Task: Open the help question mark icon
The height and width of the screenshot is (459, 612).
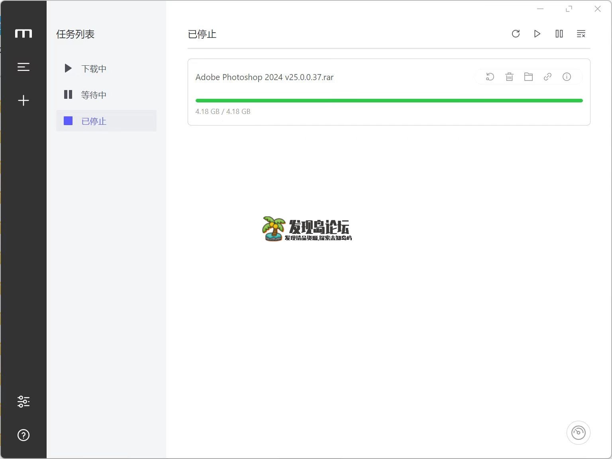Action: point(24,435)
